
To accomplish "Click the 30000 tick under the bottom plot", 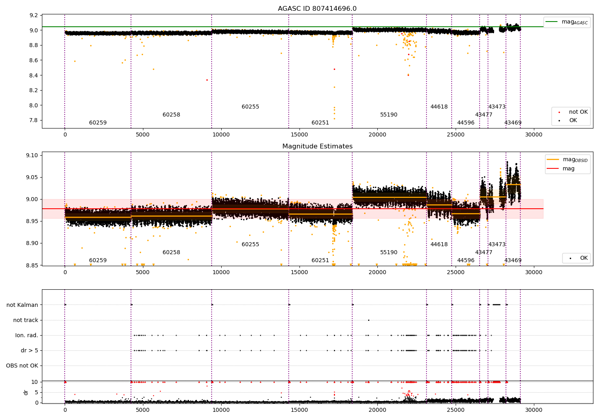I will 534,410.
